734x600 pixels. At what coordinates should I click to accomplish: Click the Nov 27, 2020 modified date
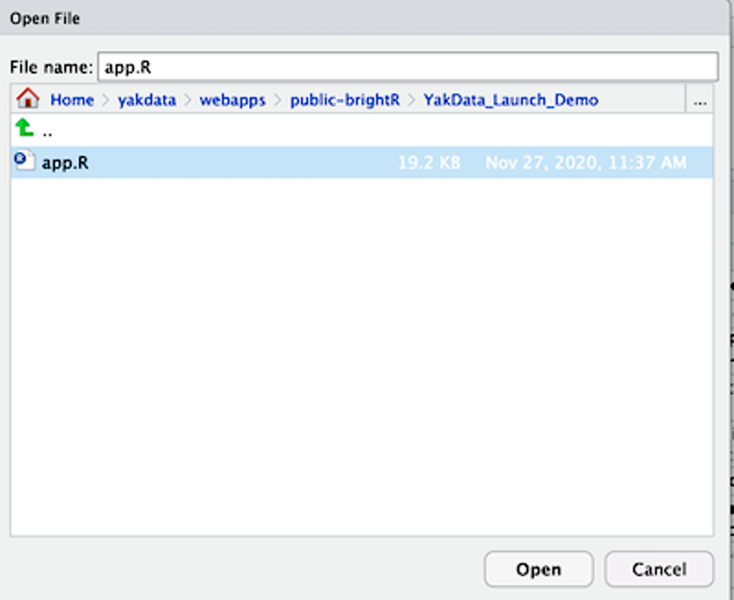click(x=585, y=162)
